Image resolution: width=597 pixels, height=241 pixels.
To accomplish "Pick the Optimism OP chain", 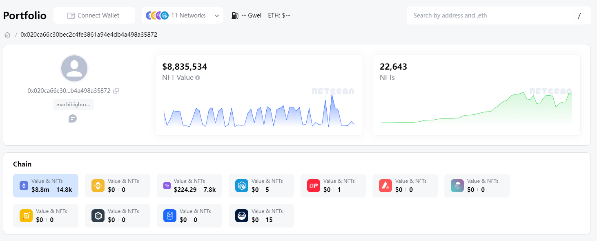I will [x=333, y=186].
